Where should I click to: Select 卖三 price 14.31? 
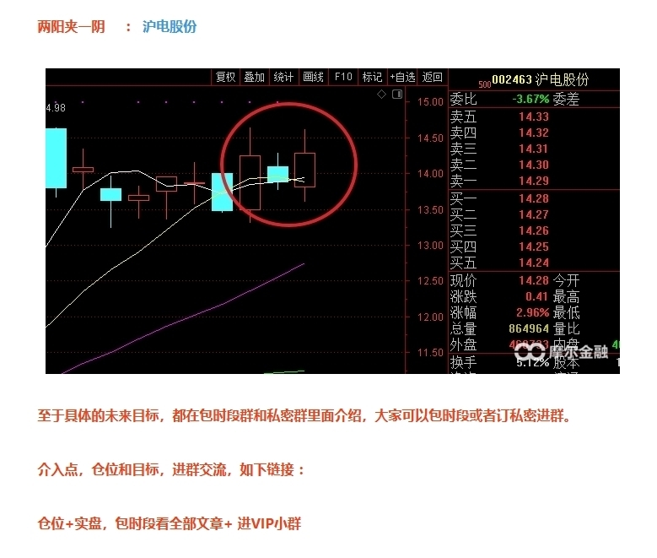click(x=533, y=149)
